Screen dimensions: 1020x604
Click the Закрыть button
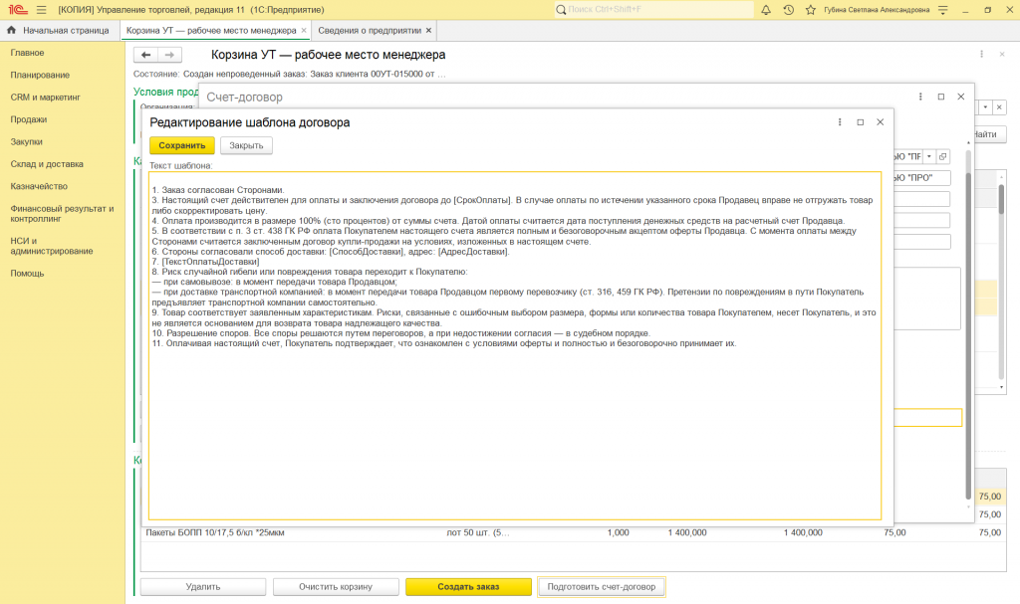(x=246, y=145)
